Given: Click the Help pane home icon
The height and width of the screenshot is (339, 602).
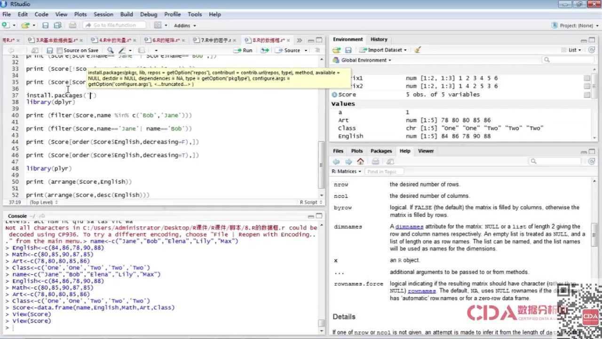Looking at the screenshot, I should pos(361,161).
